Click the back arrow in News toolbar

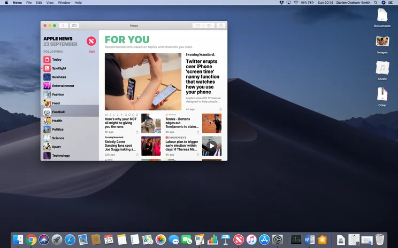pyautogui.click(x=63, y=26)
